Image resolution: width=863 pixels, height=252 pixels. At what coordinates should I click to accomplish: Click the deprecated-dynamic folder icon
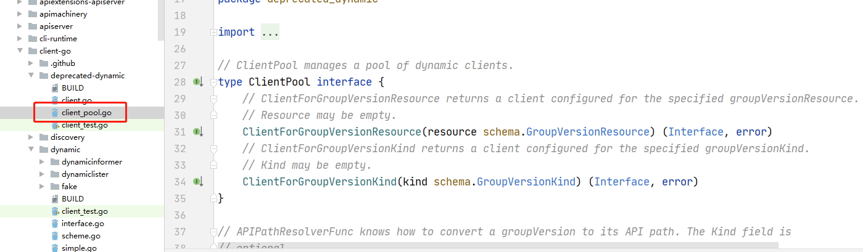[43, 76]
